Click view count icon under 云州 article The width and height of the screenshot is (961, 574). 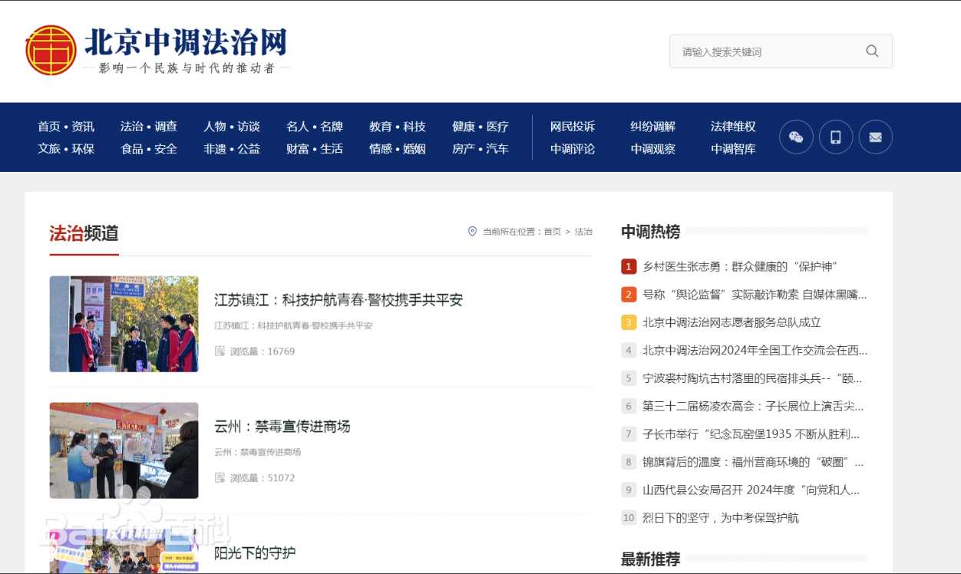[220, 478]
